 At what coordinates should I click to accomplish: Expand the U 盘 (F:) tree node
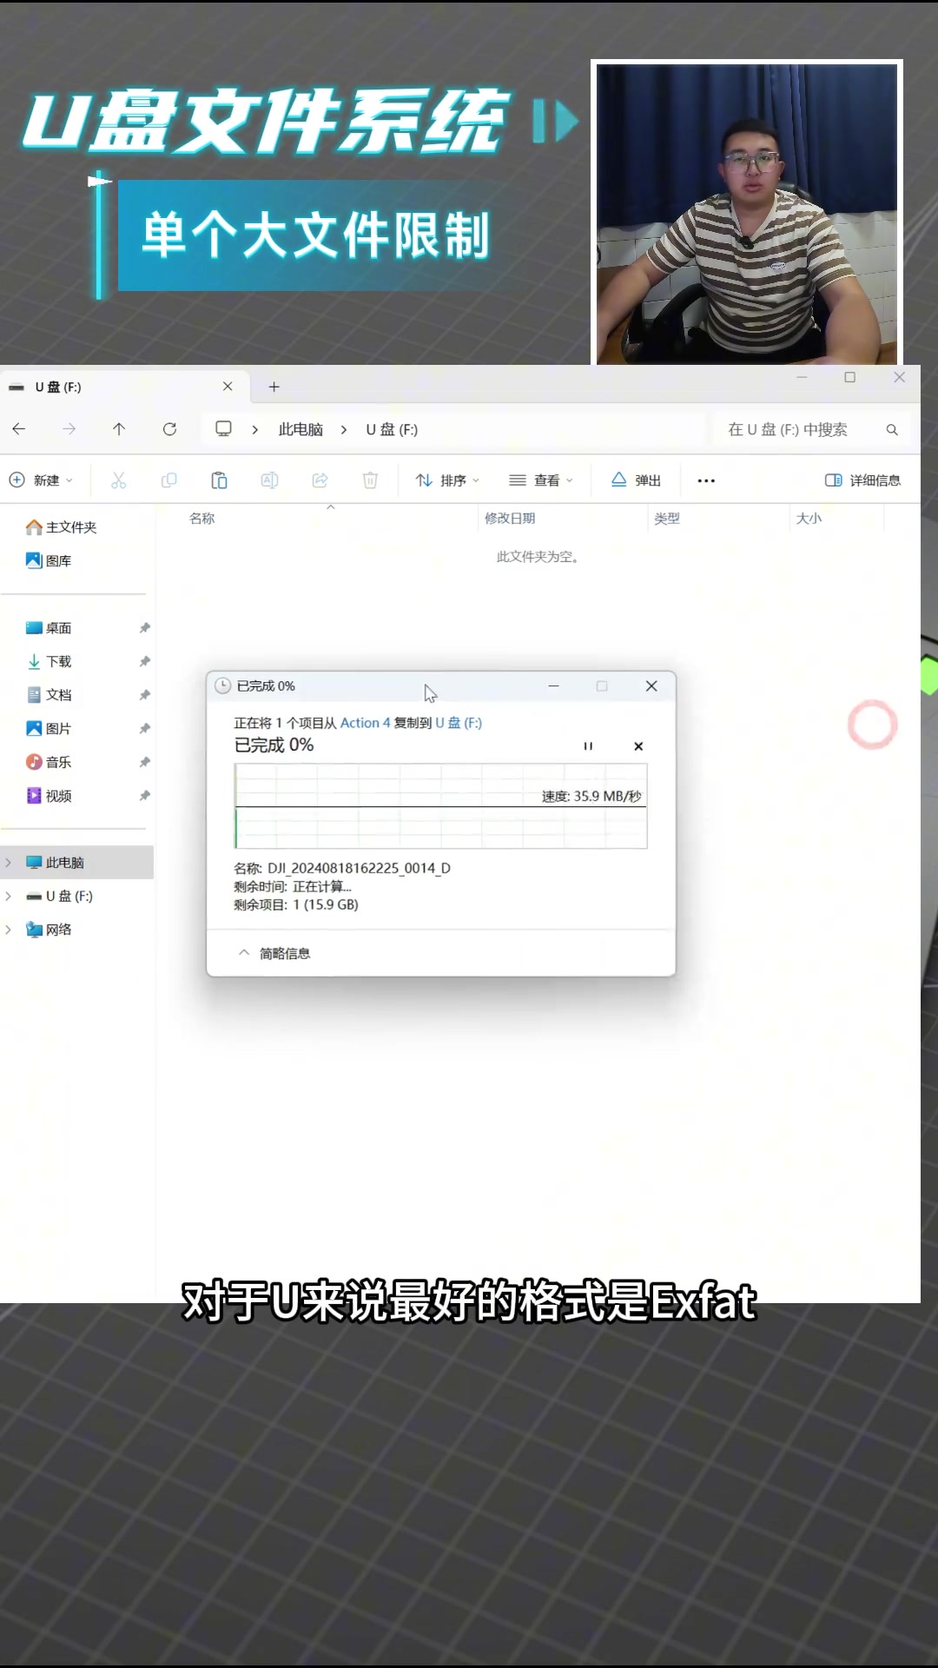(9, 896)
